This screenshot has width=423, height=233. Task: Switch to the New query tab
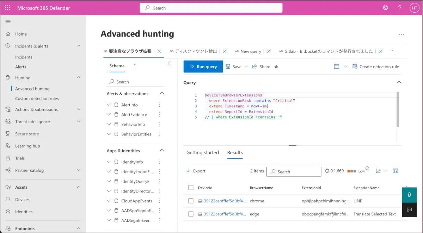(x=250, y=51)
